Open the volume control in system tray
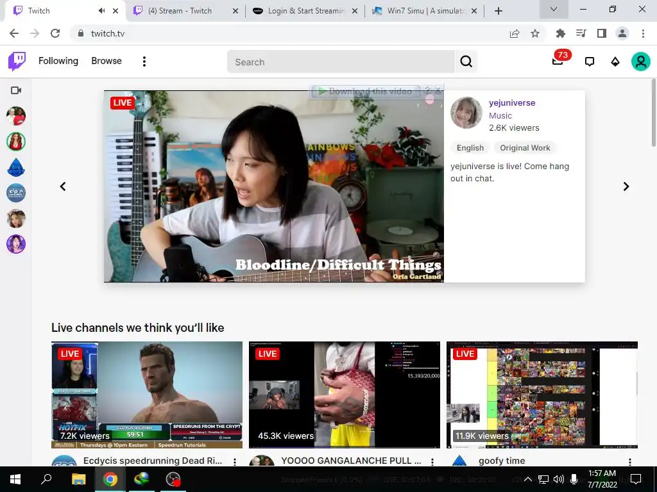 (559, 479)
